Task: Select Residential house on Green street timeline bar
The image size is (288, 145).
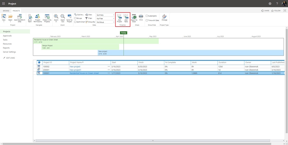Action: pyautogui.click(x=96, y=41)
